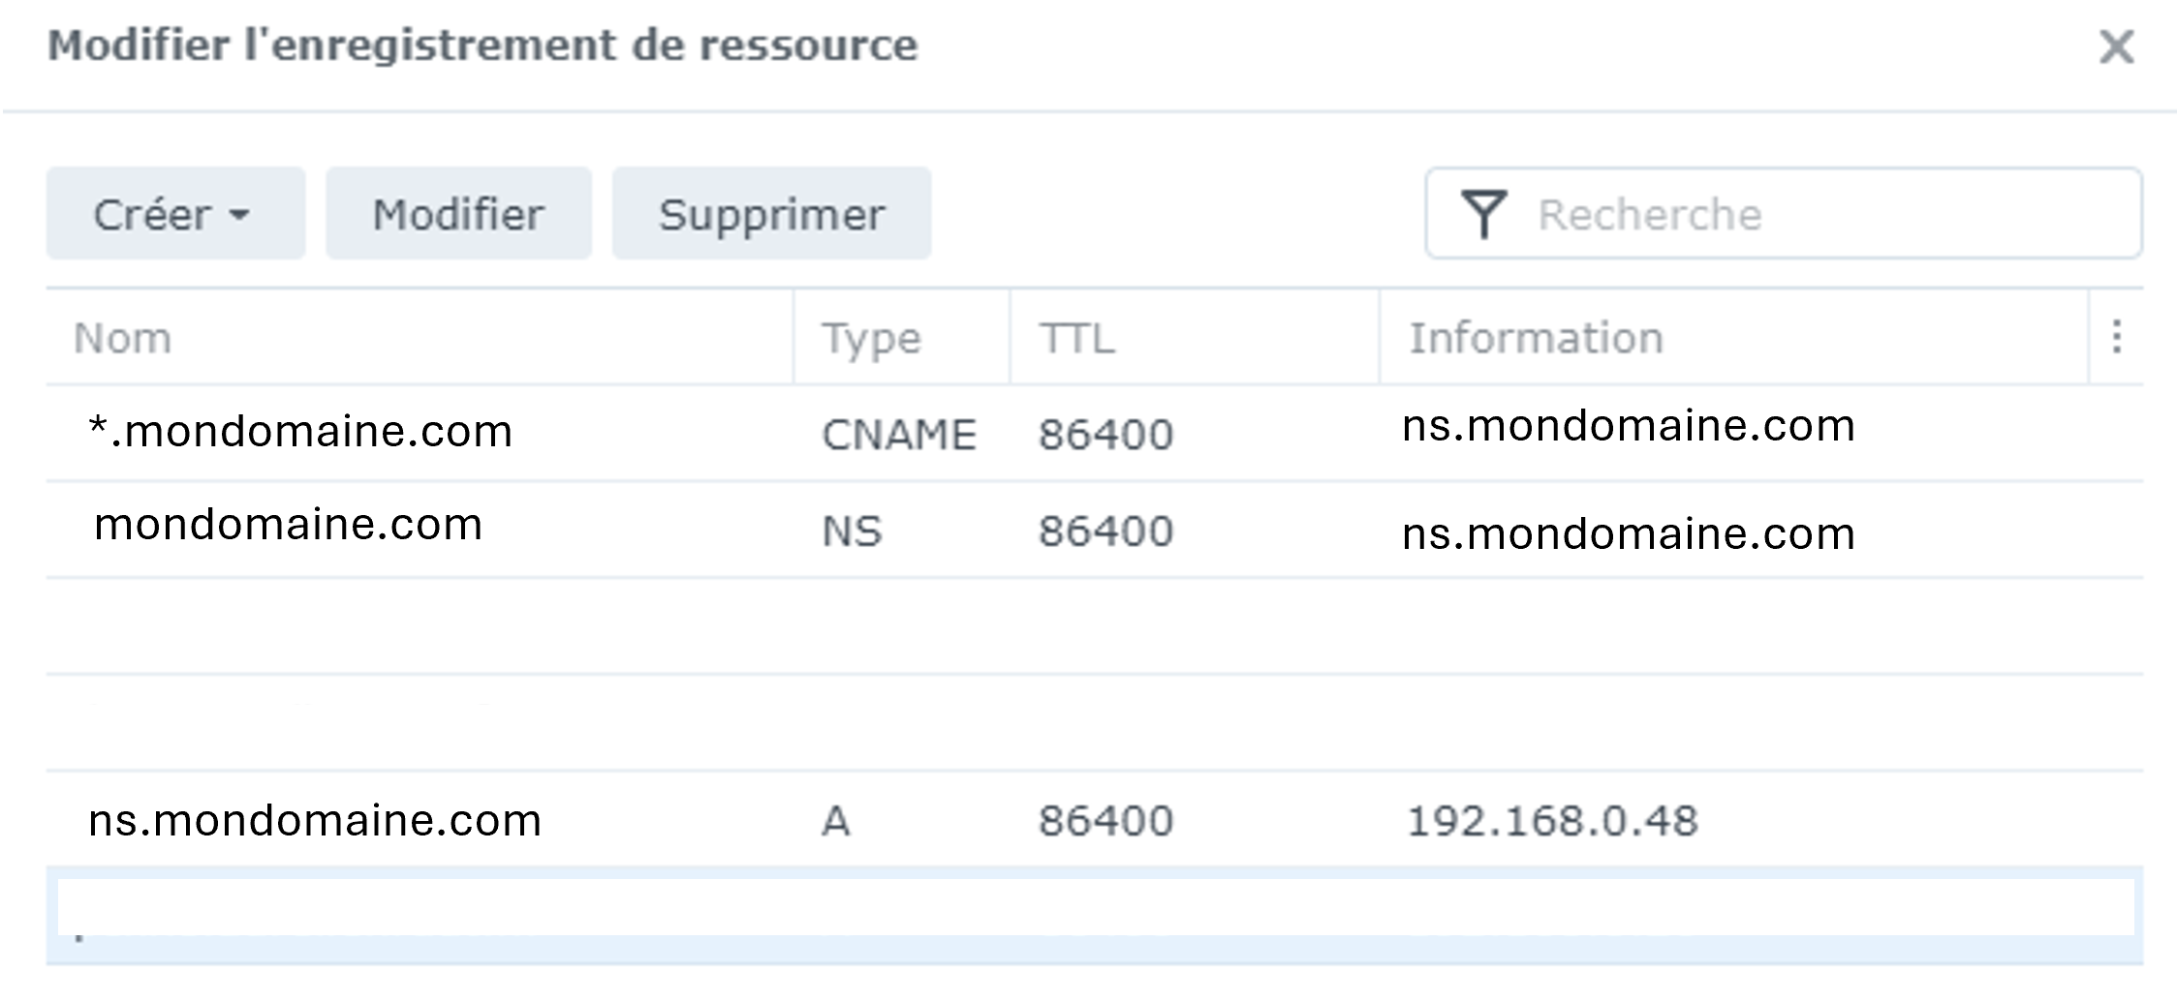The width and height of the screenshot is (2177, 1002).
Task: Select the ns.mondomaine.com A record name
Action: (314, 821)
